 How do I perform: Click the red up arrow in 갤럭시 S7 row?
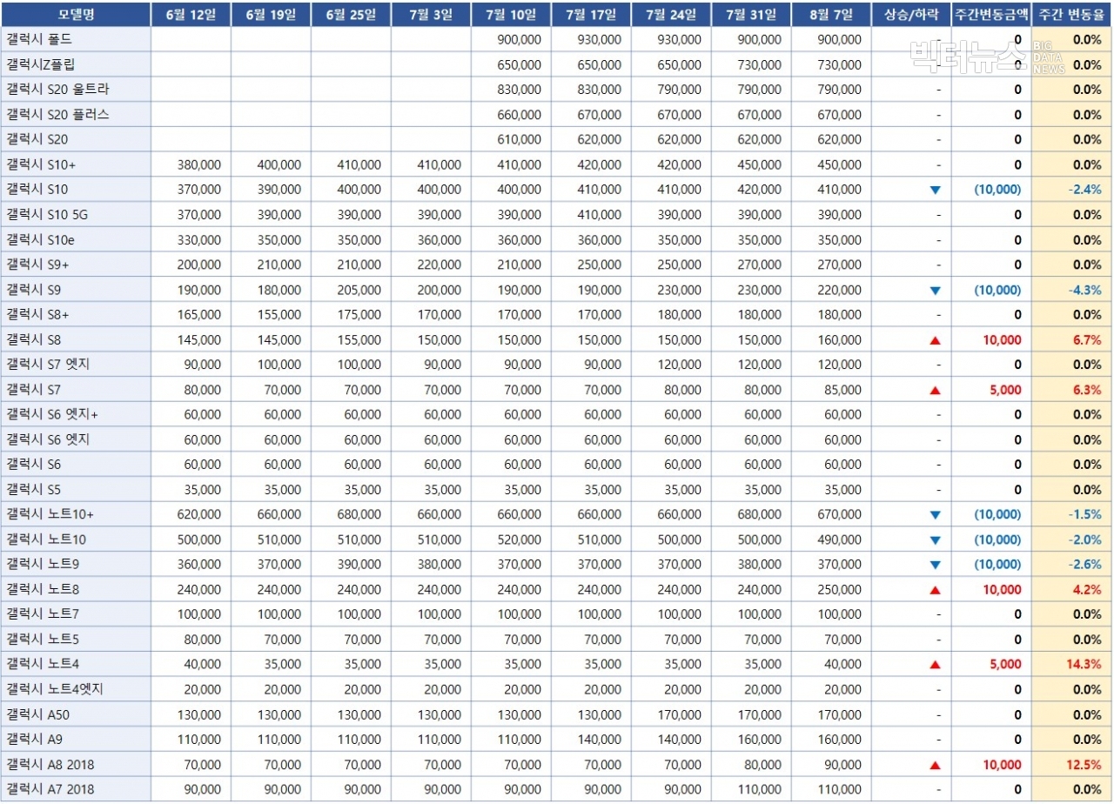pos(935,391)
